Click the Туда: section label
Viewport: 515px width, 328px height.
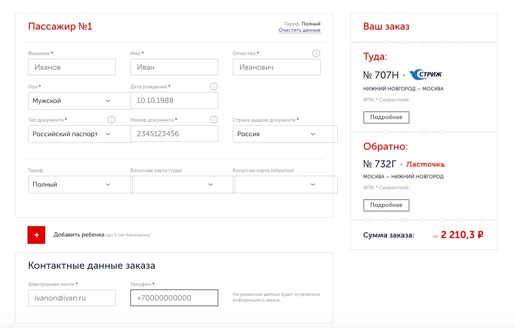click(375, 57)
